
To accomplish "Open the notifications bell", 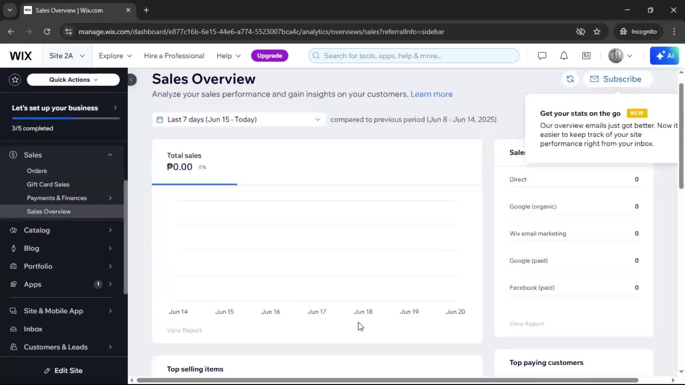I will tap(564, 56).
